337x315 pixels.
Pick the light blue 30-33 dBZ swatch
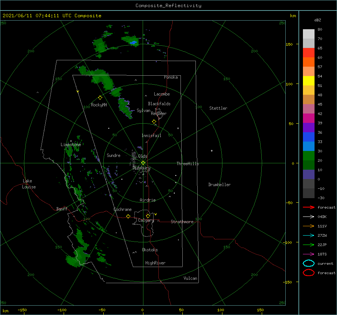coord(309,146)
